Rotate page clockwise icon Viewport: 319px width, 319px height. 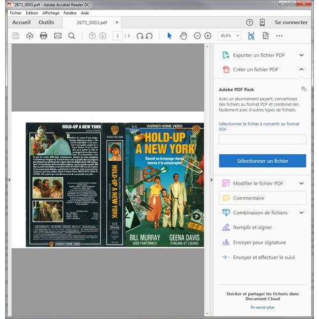point(140,36)
